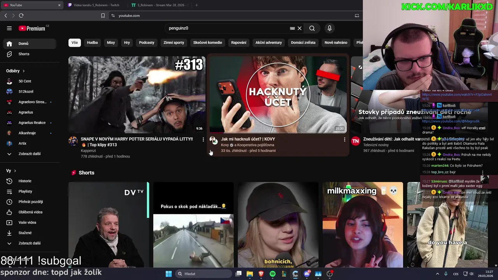Open the YouTube hamburger guide menu
The height and width of the screenshot is (280, 498).
(x=9, y=28)
